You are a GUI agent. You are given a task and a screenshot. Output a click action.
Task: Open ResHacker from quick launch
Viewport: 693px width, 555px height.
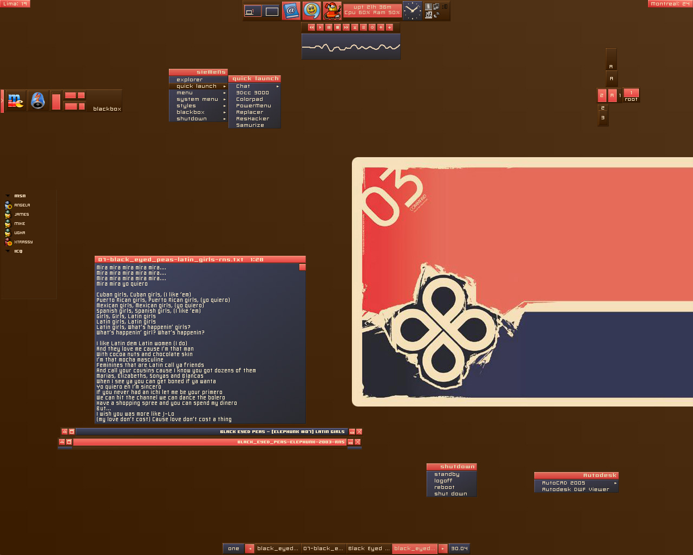coord(254,119)
